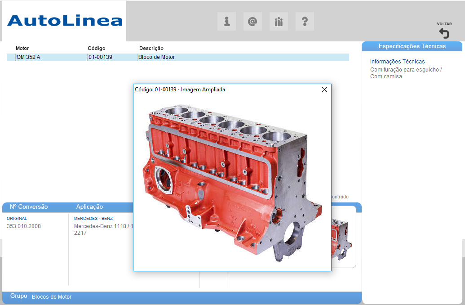Go back using the Voltar arrow
Image resolution: width=465 pixels, height=305 pixels.
[x=444, y=33]
